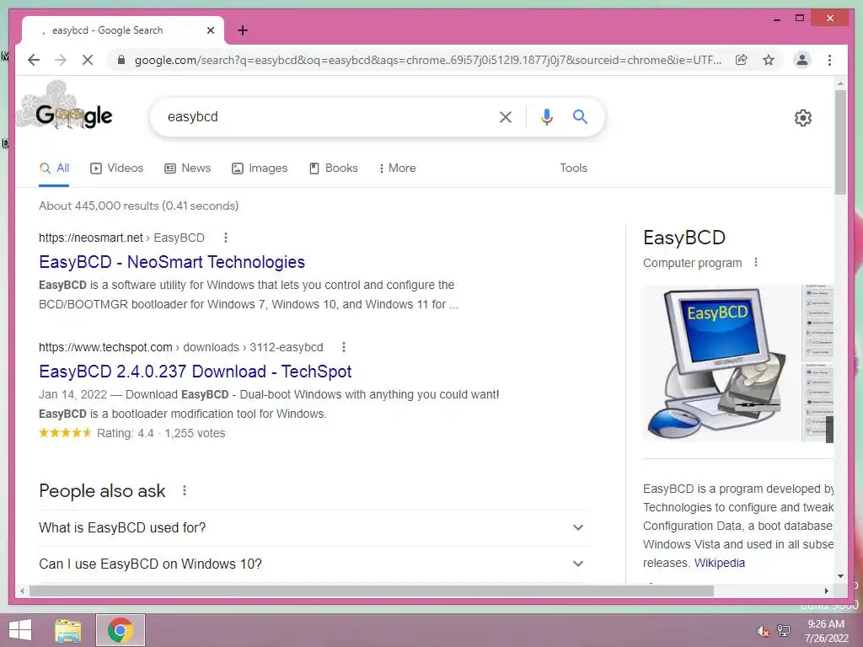Open a new tab with plus button
863x647 pixels.
243,30
